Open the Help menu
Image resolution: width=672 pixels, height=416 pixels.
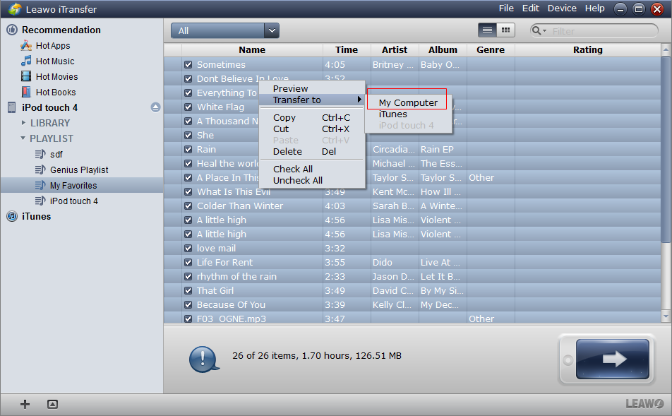[595, 8]
